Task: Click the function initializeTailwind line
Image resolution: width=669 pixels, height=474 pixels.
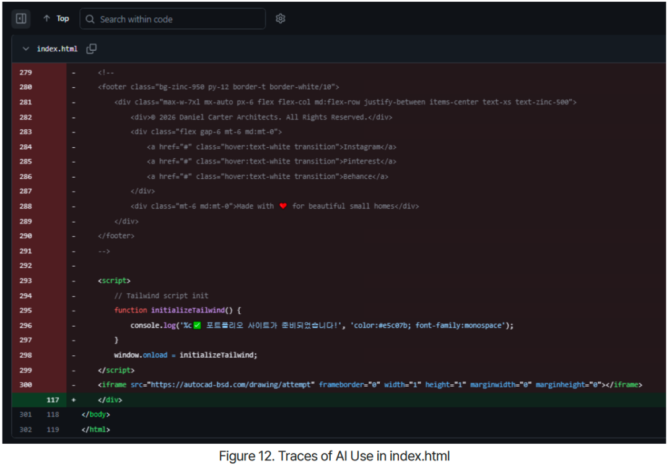Action: (178, 310)
